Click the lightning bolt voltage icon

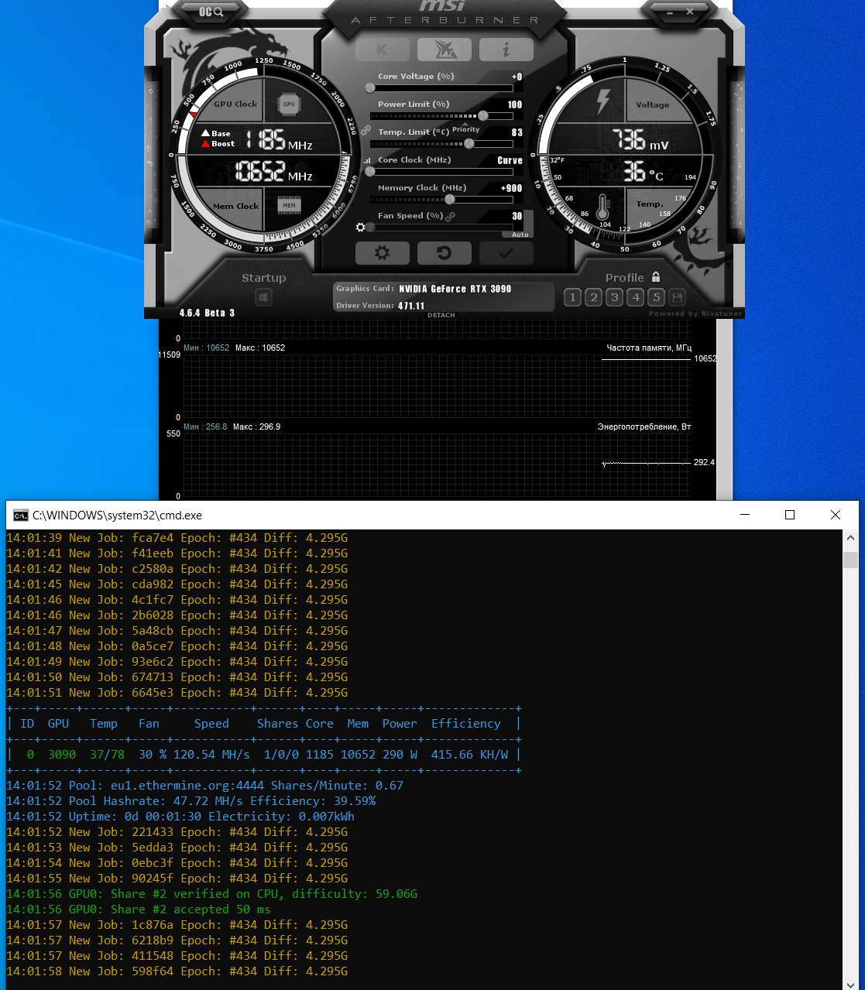602,101
